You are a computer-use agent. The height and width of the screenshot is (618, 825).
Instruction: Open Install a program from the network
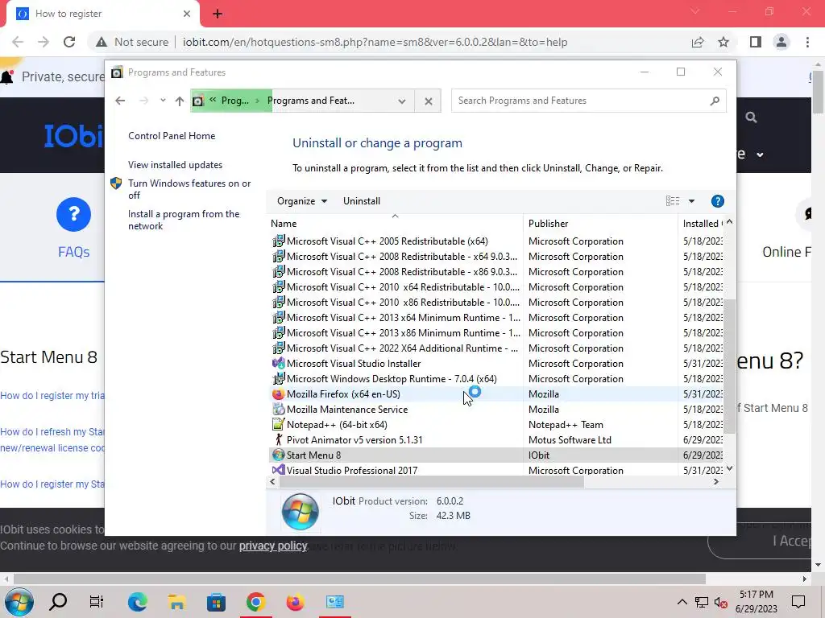click(x=184, y=220)
